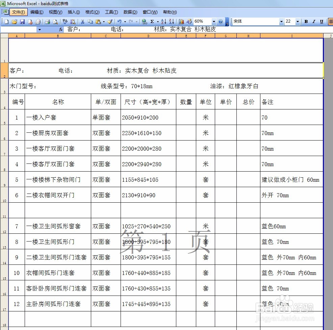The image size is (333, 330).
Task: Copy selection with the copy icon
Action: (90, 21)
